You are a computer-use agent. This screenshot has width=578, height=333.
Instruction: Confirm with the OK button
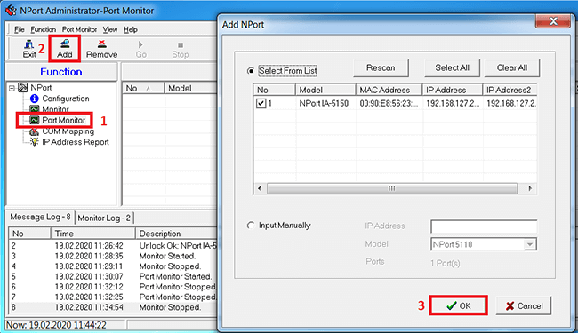coord(459,305)
